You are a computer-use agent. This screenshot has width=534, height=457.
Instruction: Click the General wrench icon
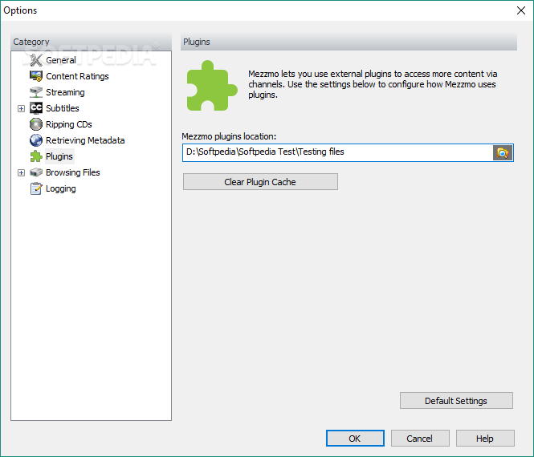36,60
